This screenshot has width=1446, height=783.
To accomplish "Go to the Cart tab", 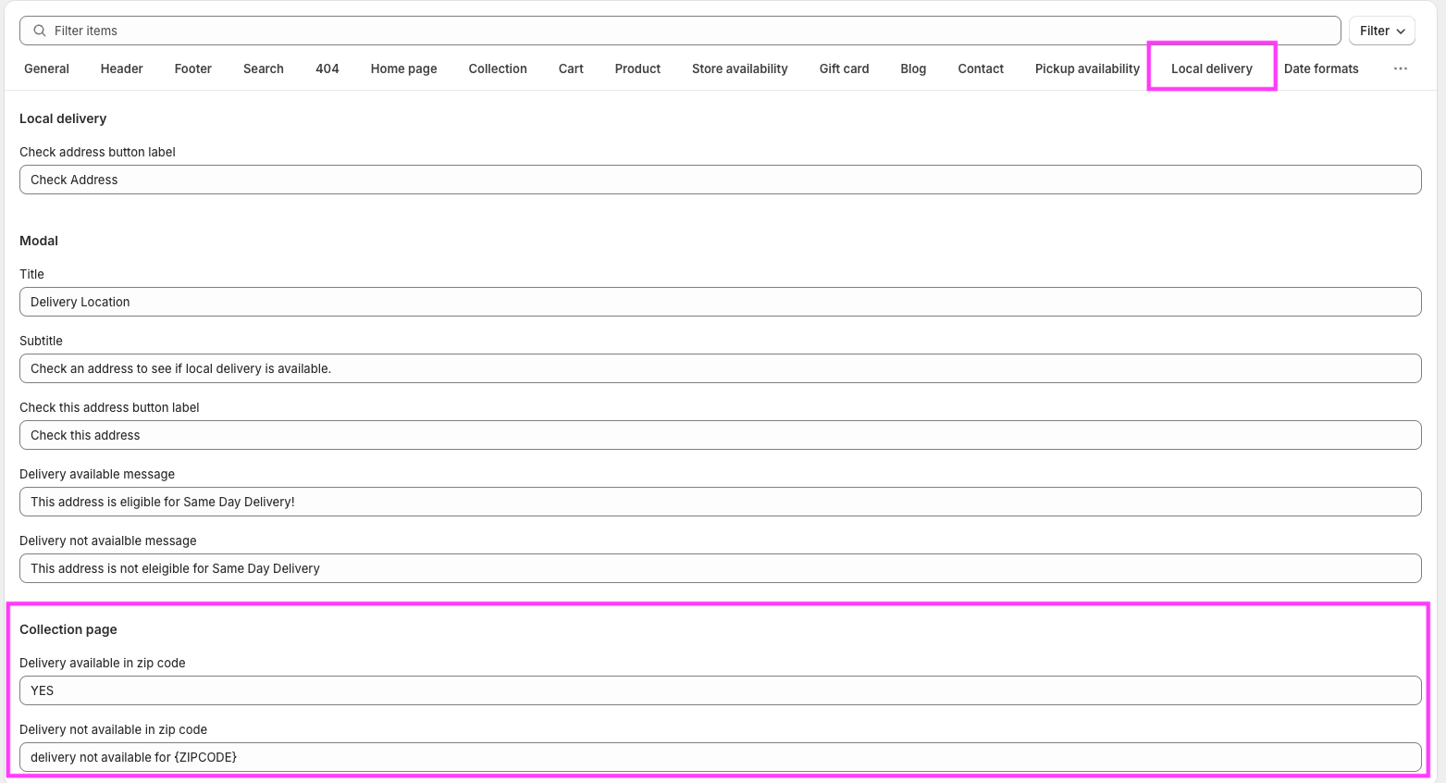I will 571,68.
